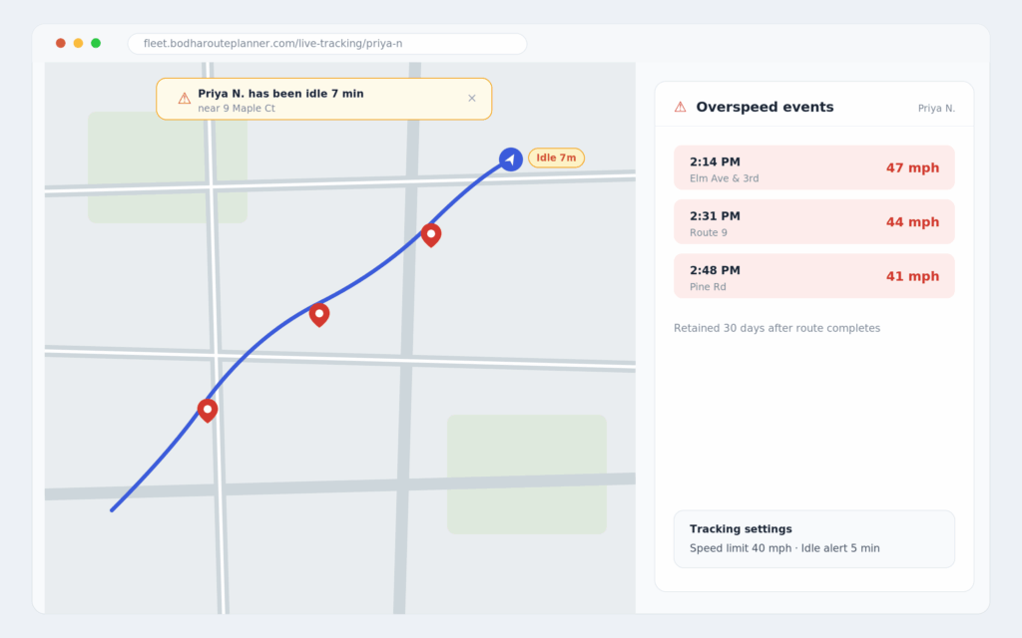Viewport: 1022px width, 638px height.
Task: Click the browser address bar
Action: pos(327,44)
